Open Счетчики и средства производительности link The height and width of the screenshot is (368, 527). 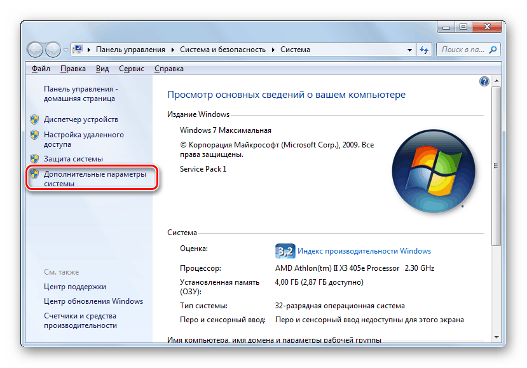tap(80, 320)
